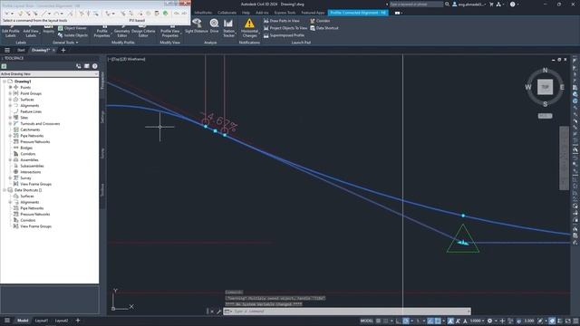Open Superimposed Profile command
The image size is (580, 326).
[x=284, y=35]
